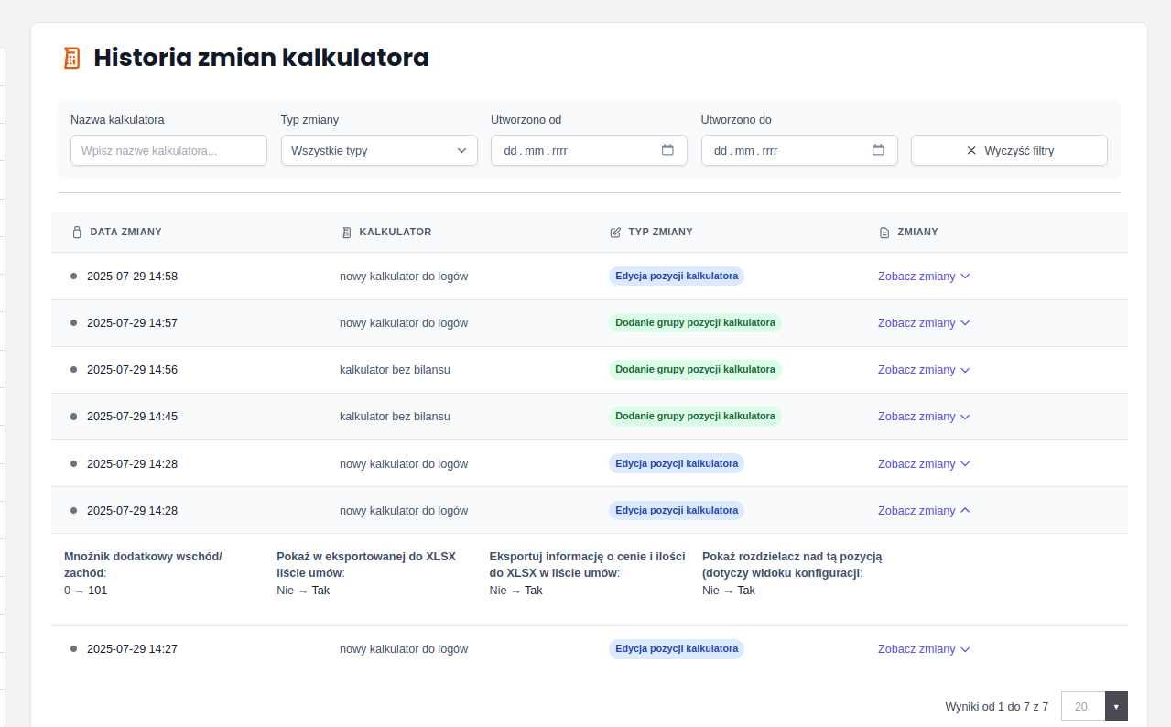
Task: Click 'kalkulator bez bilansu' in 14:56 row
Action: [x=395, y=370]
